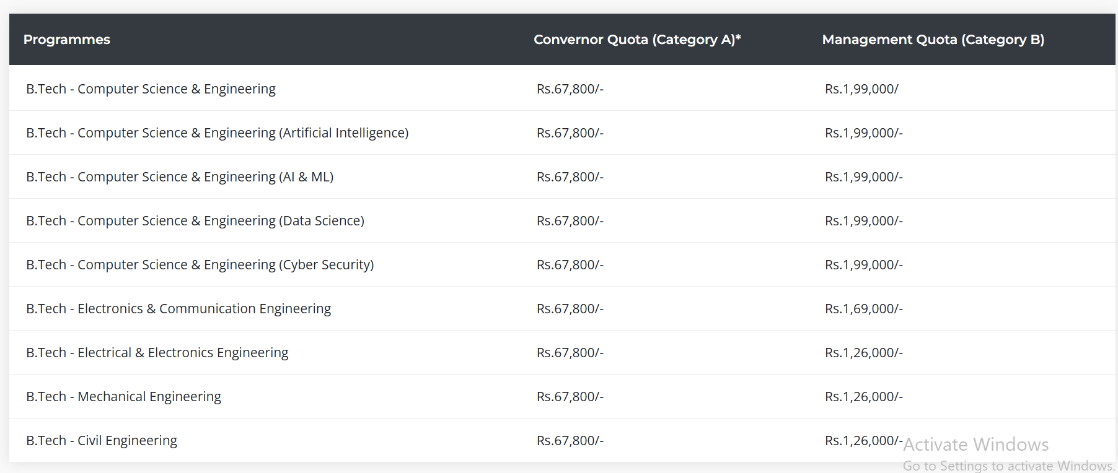This screenshot has height=473, width=1118.
Task: Select Electrical & Electronics Engineering programme name
Action: point(157,353)
